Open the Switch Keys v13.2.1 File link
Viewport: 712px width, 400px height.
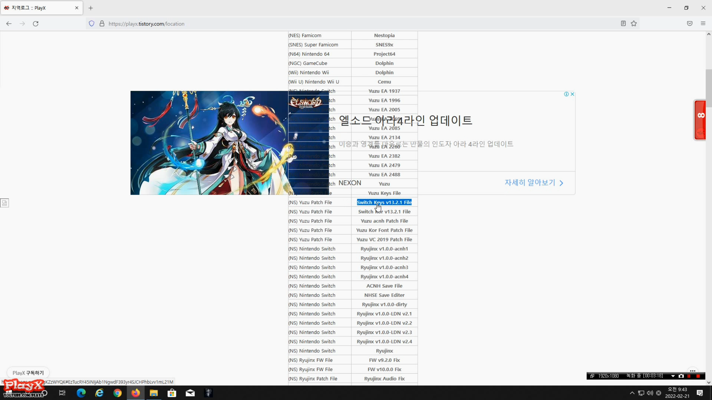coord(384,202)
